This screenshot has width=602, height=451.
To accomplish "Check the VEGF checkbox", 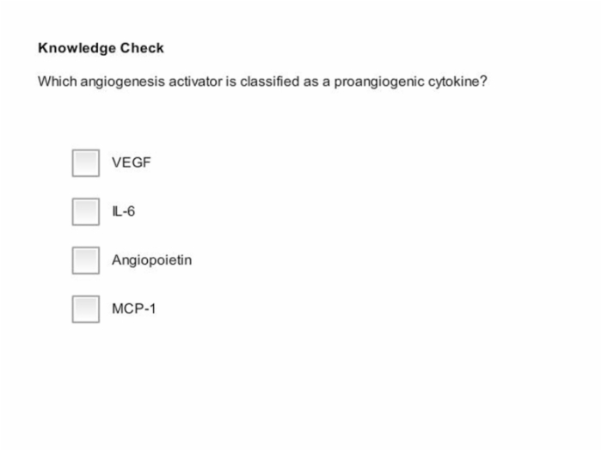I will point(86,163).
